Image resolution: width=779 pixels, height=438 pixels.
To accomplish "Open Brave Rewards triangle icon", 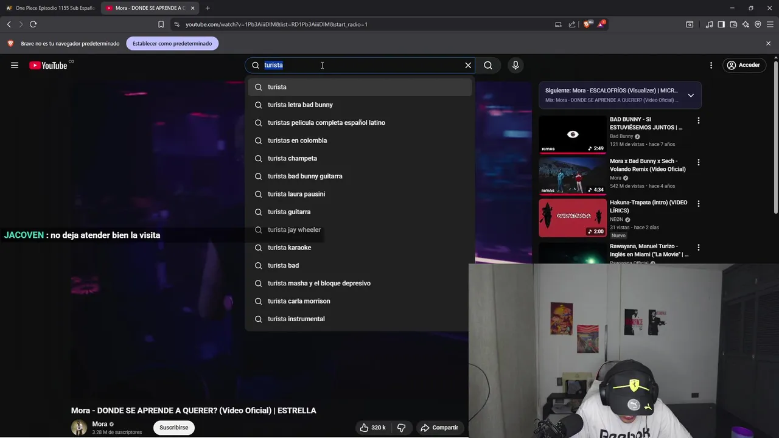I will click(x=601, y=24).
